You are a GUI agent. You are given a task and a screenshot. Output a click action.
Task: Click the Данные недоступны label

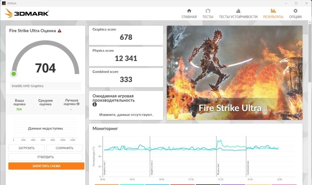click(45, 128)
